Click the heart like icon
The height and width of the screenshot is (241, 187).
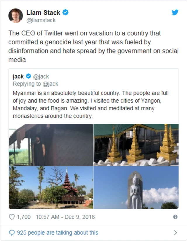12,217
